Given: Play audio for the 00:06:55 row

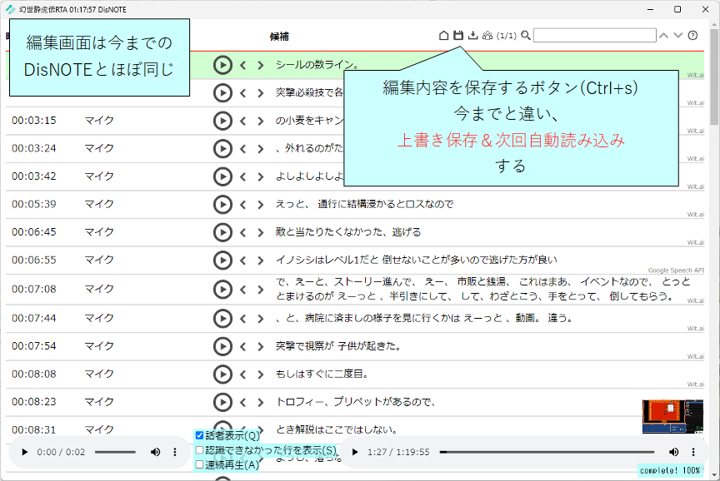Looking at the screenshot, I should point(222,260).
